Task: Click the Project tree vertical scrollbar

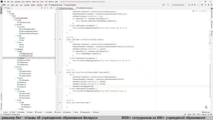Action: click(55, 44)
